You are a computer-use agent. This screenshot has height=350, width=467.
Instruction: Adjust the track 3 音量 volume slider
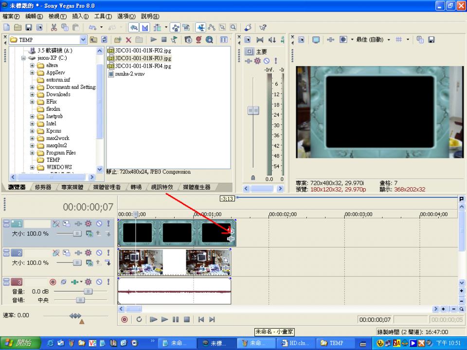tap(88, 291)
